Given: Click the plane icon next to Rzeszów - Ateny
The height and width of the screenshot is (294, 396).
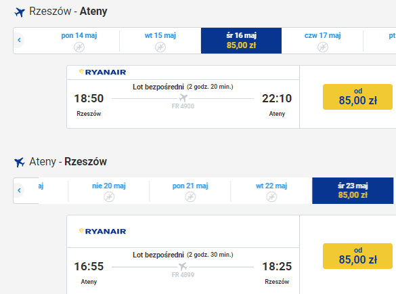Looking at the screenshot, I should click(x=20, y=12).
